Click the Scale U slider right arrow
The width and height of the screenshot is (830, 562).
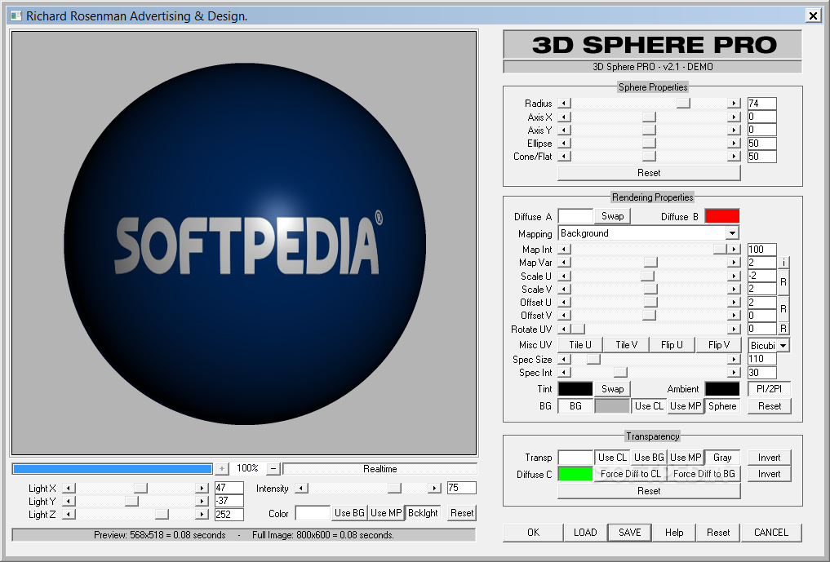734,276
